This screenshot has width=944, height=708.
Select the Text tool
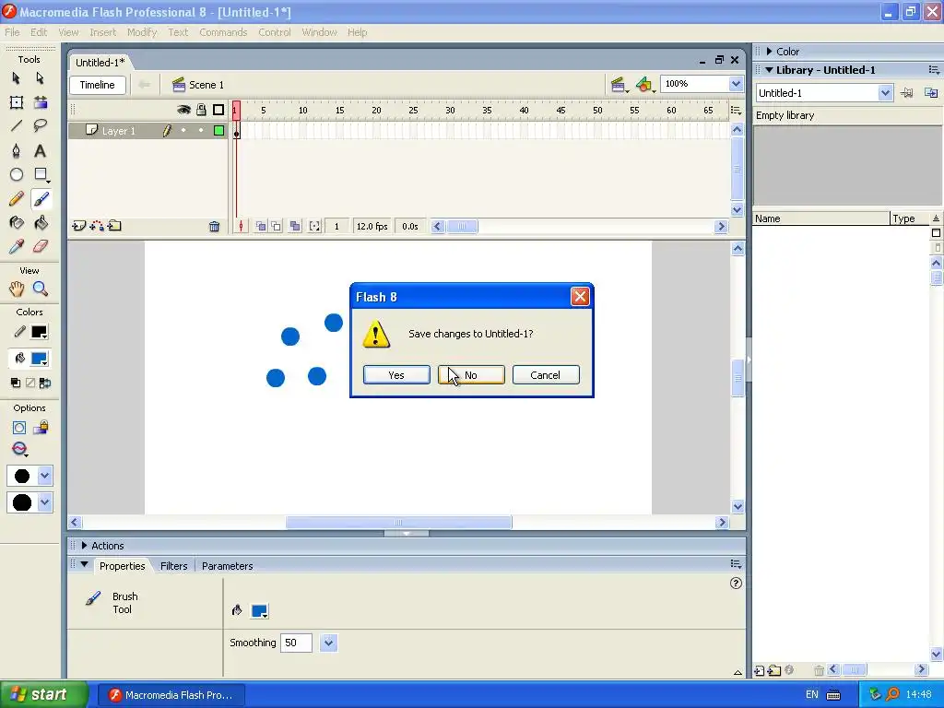(41, 150)
